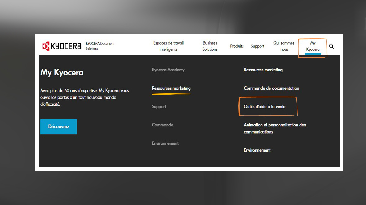Open the white Ressources marketing sub-link
This screenshot has height=205, width=366.
(263, 70)
